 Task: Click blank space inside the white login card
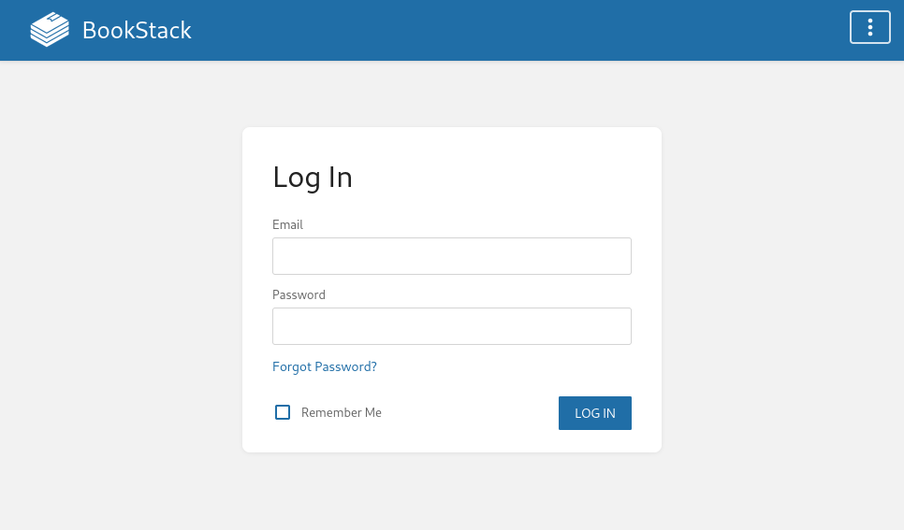click(x=490, y=173)
